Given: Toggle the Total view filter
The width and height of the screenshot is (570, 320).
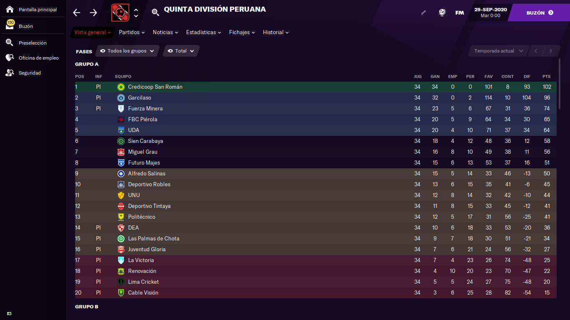Looking at the screenshot, I should (x=181, y=51).
